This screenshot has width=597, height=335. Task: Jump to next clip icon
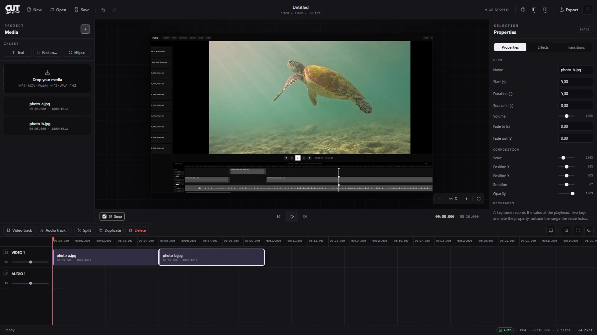[305, 216]
